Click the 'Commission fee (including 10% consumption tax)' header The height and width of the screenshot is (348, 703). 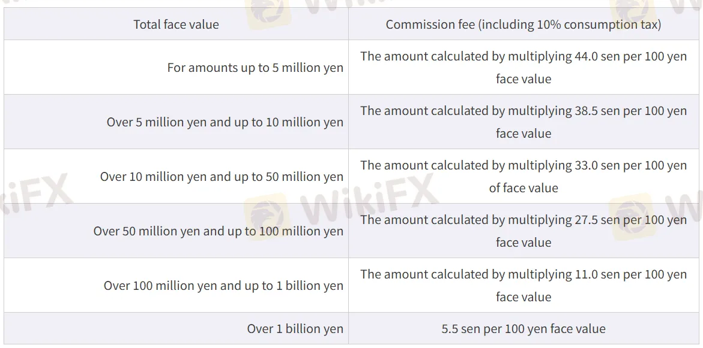[523, 24]
